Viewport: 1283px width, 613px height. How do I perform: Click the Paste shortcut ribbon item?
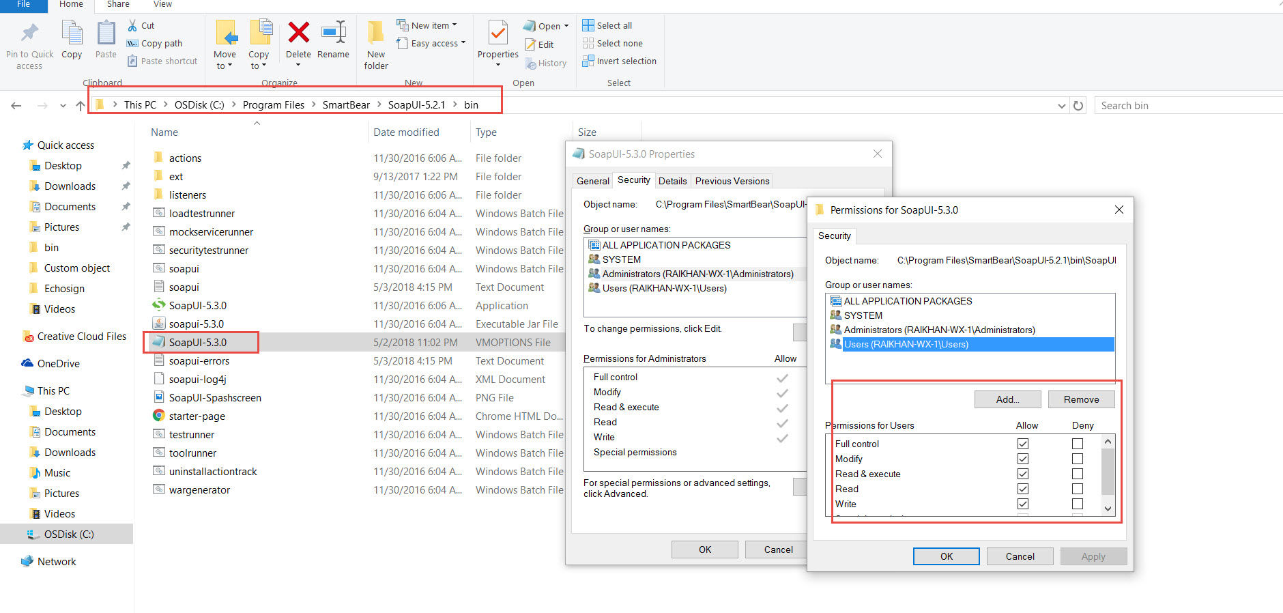(162, 61)
